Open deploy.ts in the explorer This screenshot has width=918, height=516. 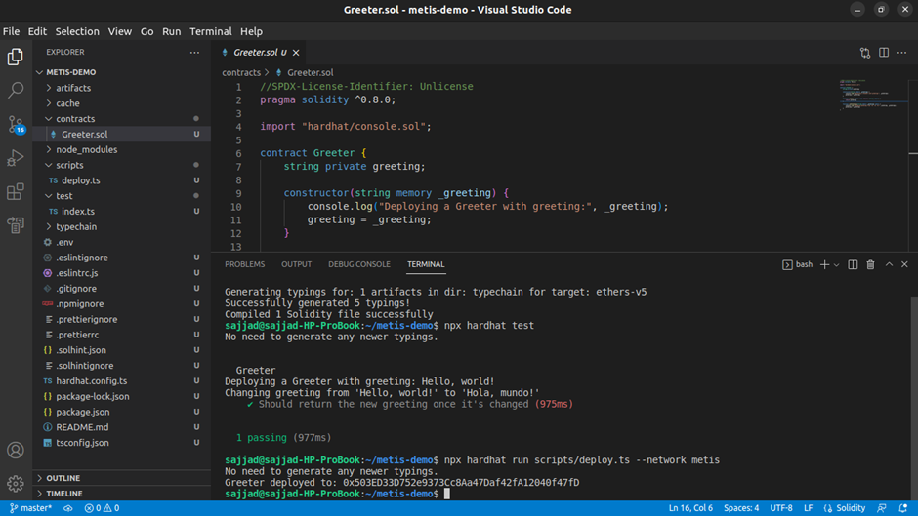pos(122,180)
